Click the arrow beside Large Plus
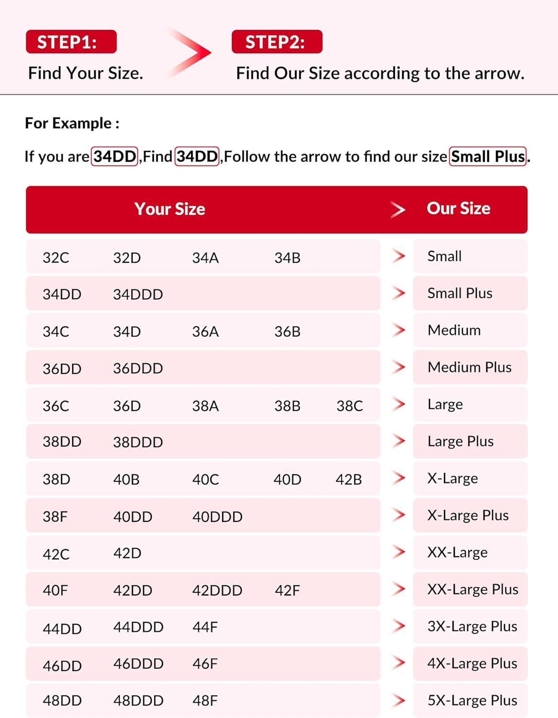This screenshot has height=718, width=558. tap(398, 441)
